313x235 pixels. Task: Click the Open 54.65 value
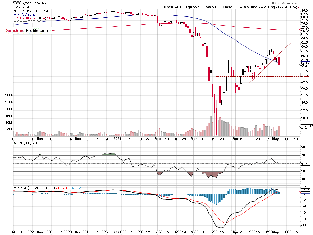pyautogui.click(x=173, y=7)
